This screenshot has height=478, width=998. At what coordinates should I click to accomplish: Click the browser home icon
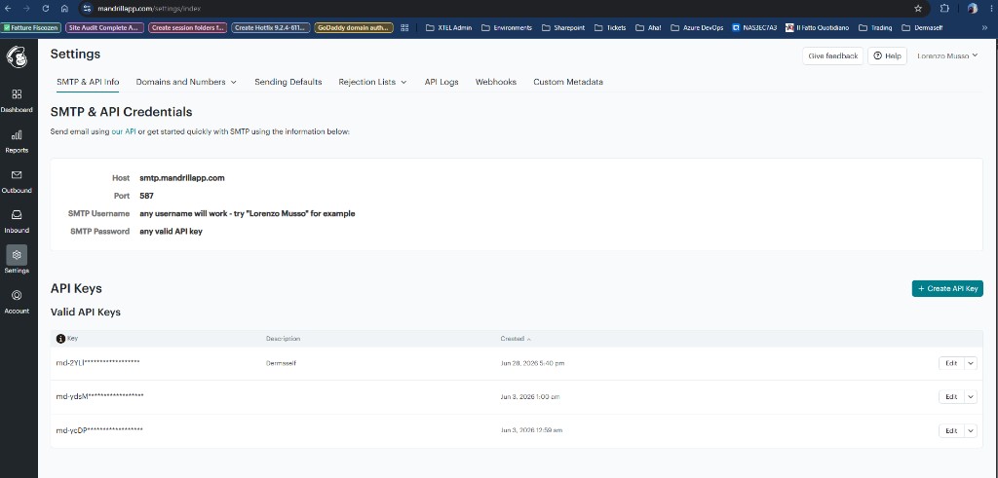tap(65, 8)
